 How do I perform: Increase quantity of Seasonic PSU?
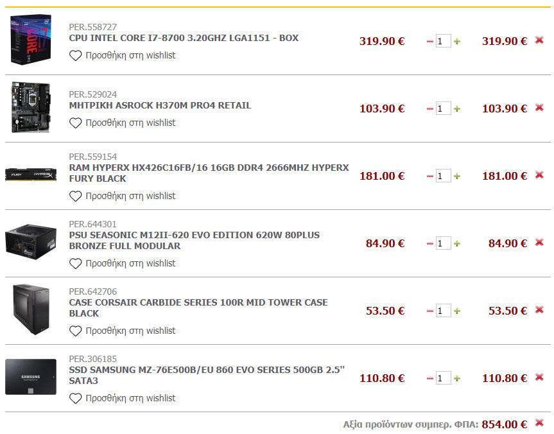pyautogui.click(x=457, y=243)
